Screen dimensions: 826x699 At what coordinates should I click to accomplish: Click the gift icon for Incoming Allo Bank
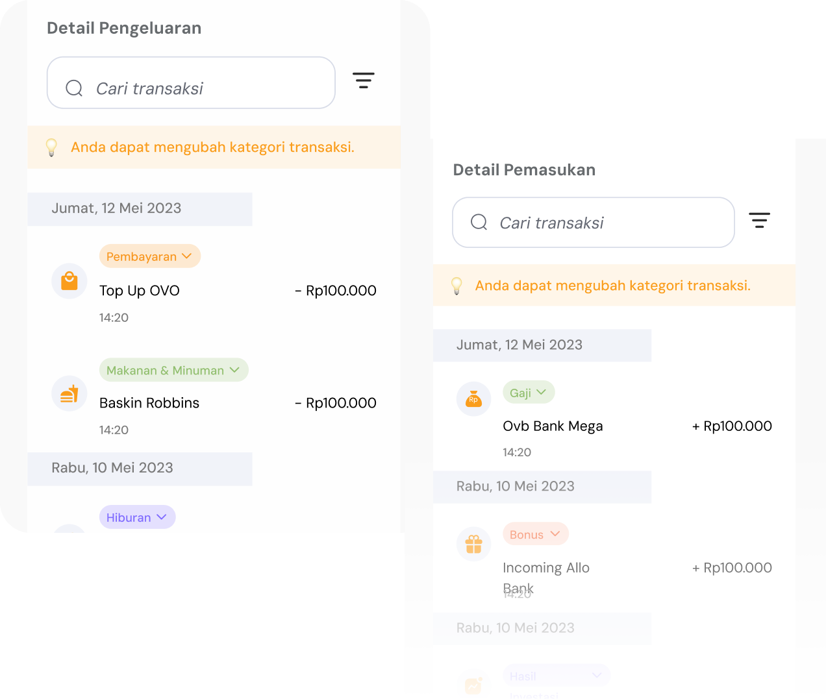473,544
